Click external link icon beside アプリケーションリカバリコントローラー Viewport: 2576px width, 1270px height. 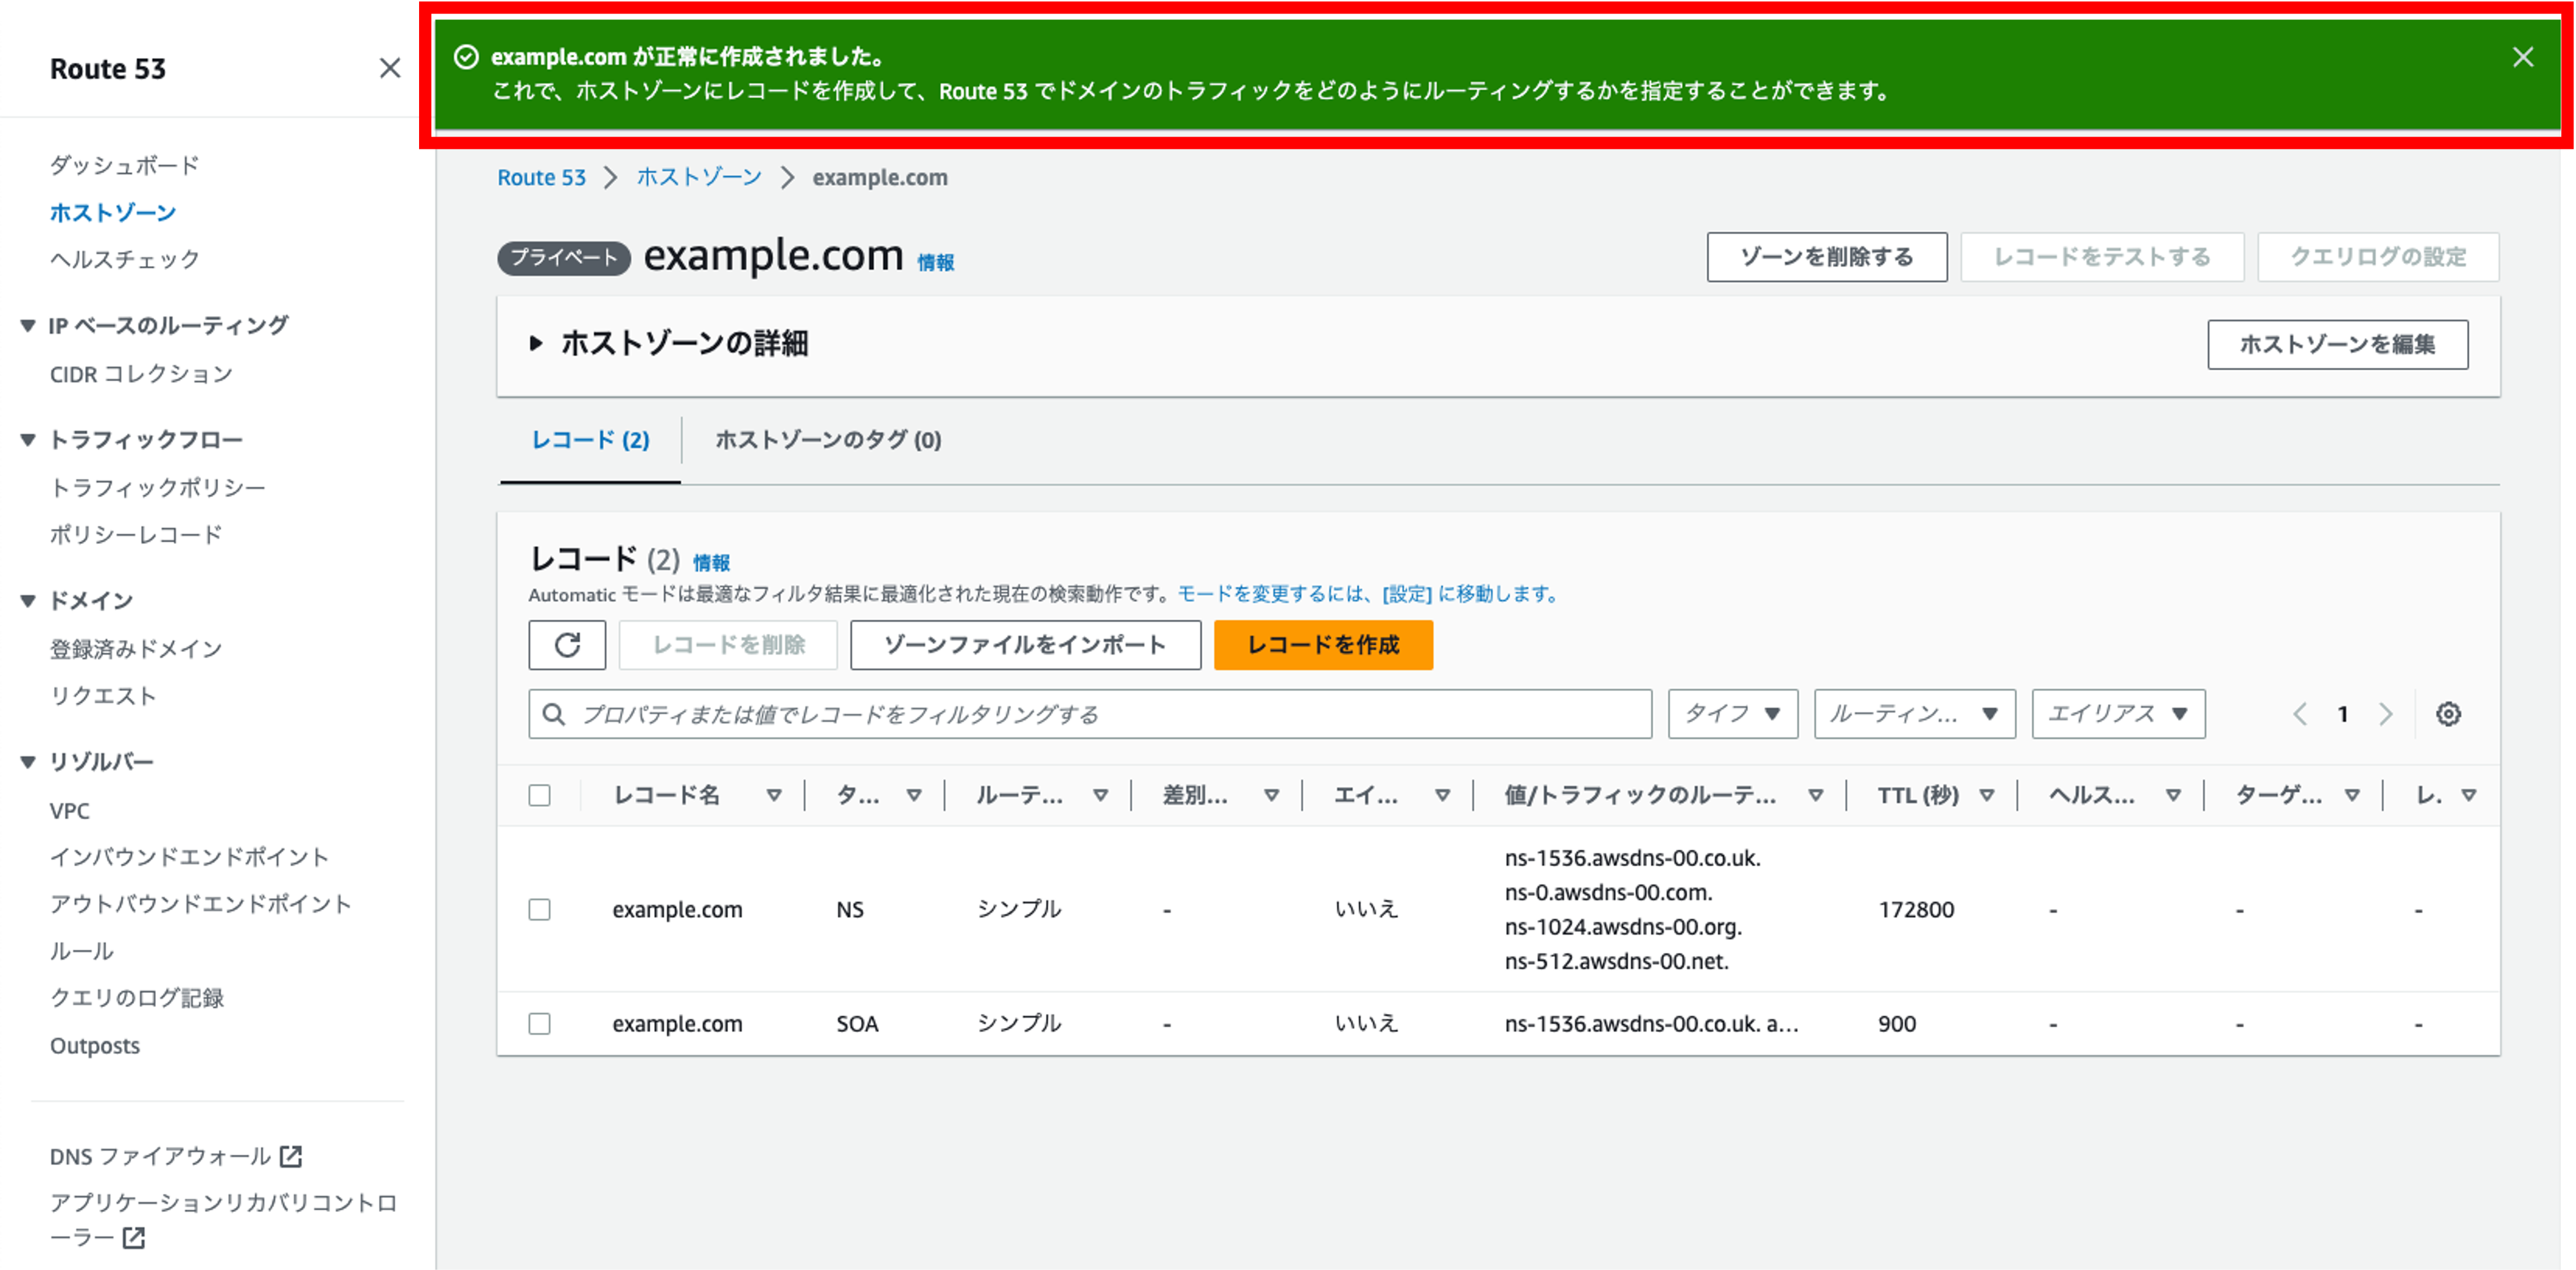click(133, 1238)
